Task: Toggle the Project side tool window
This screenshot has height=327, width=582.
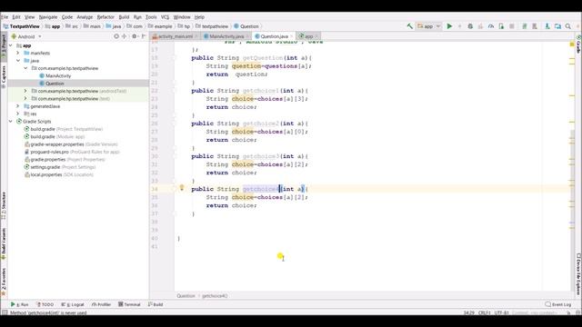Action: click(x=4, y=45)
